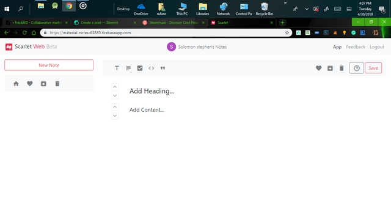The width and height of the screenshot is (391, 220).
Task: Show favorite notes in the sidebar
Action: [x=30, y=84]
